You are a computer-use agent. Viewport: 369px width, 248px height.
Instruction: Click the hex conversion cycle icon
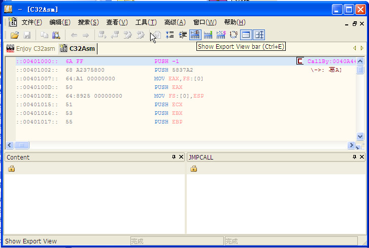pos(233,35)
